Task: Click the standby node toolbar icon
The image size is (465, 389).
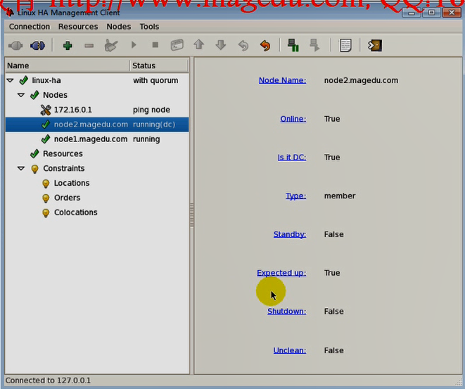Action: (293, 46)
